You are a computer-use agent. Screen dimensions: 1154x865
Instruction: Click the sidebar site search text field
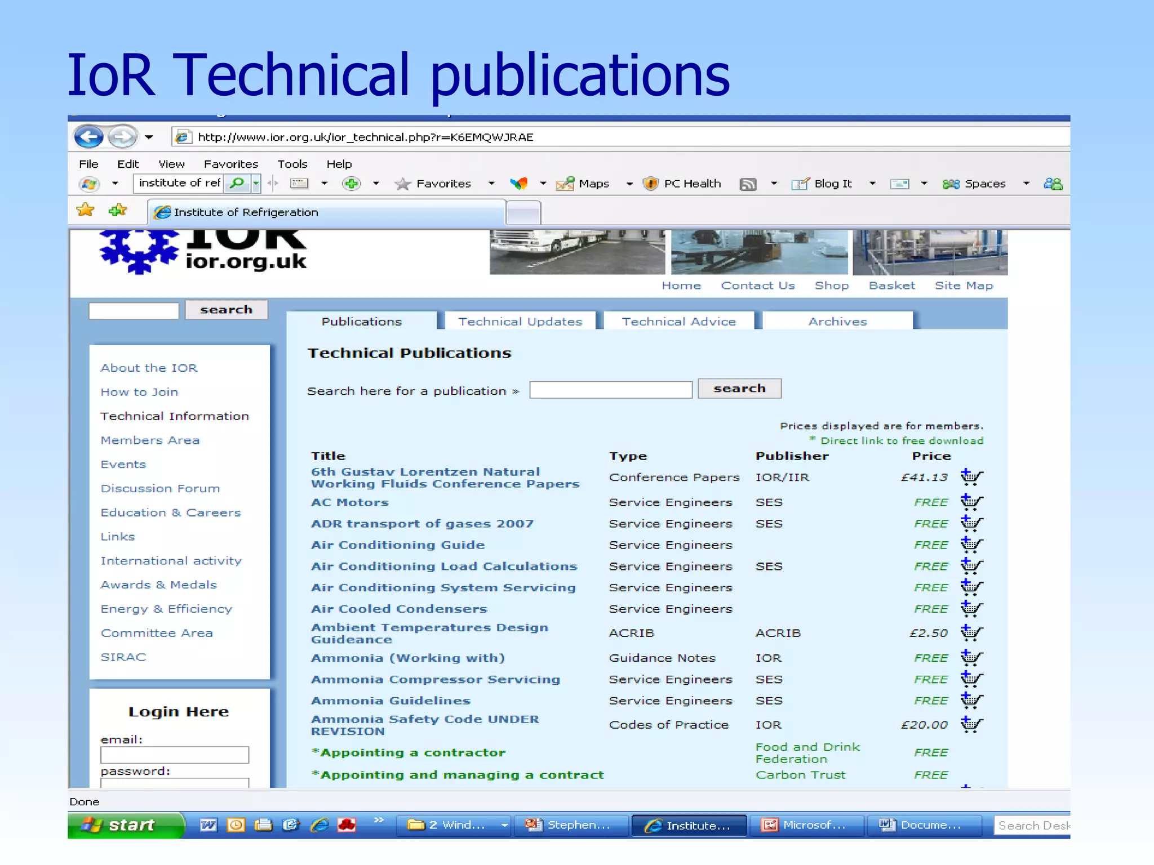(x=134, y=311)
